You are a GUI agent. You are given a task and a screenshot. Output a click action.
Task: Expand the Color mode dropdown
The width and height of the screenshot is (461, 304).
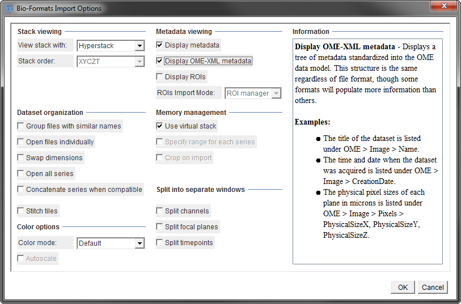point(111,243)
